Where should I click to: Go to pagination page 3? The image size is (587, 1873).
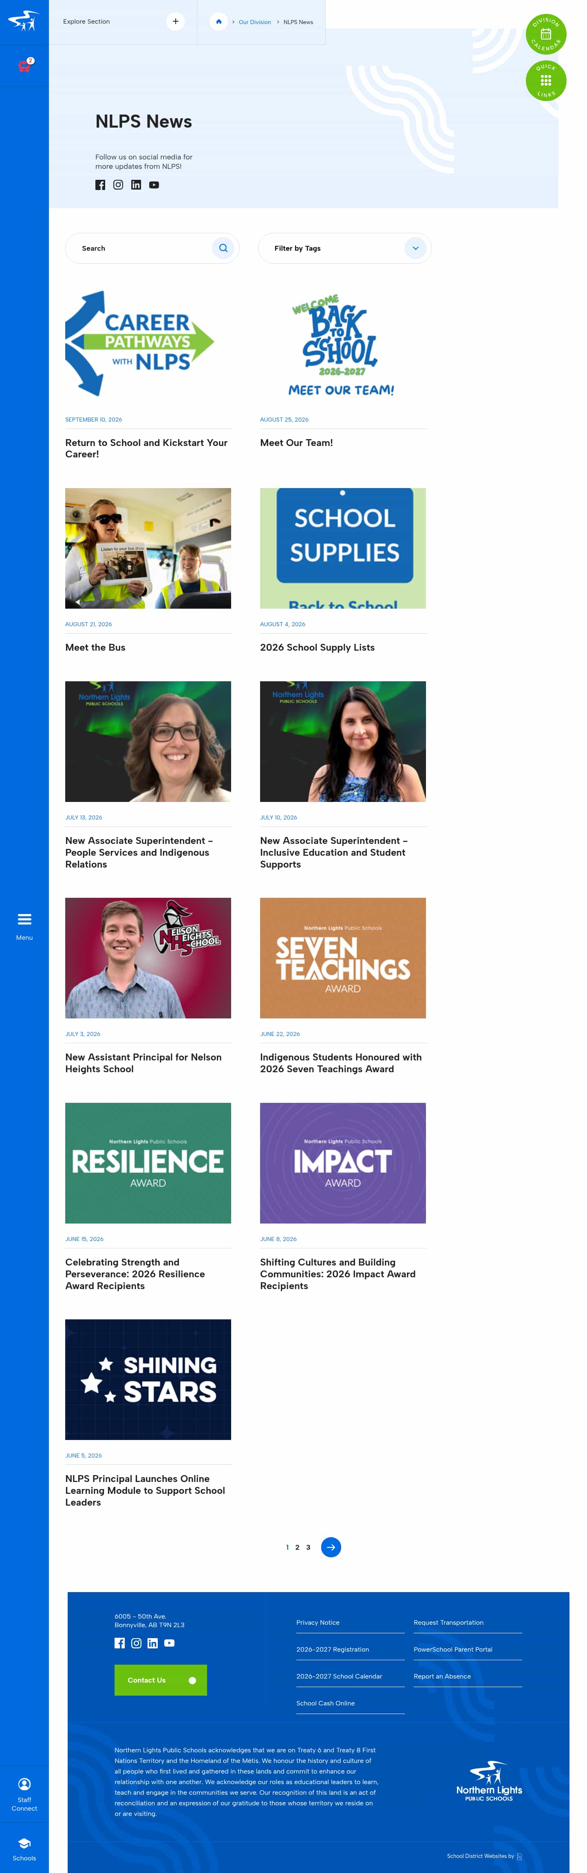click(x=308, y=1547)
